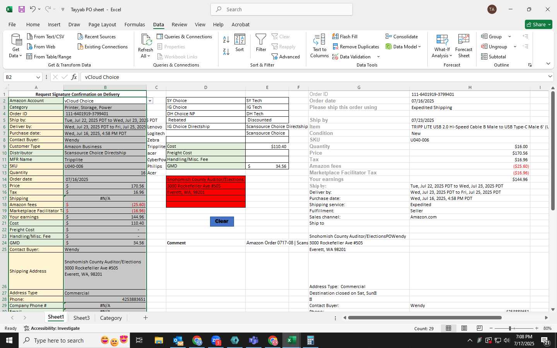
Task: Toggle the Filter funnel
Action: (261, 43)
